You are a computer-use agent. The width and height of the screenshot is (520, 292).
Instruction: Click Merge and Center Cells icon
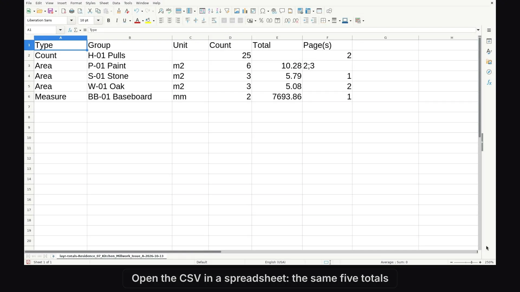(224, 21)
